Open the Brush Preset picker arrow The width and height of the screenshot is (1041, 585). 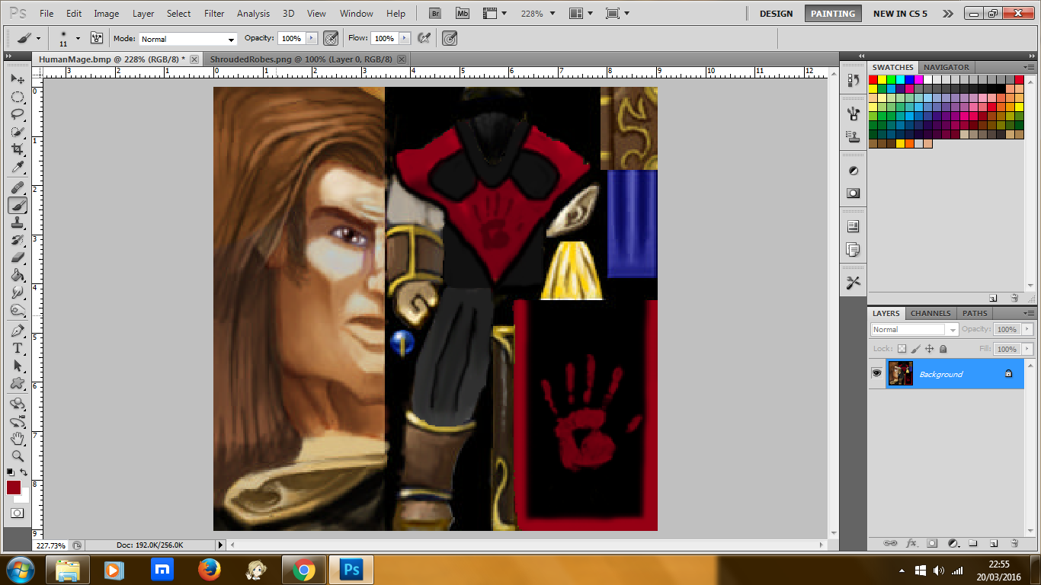(x=78, y=38)
